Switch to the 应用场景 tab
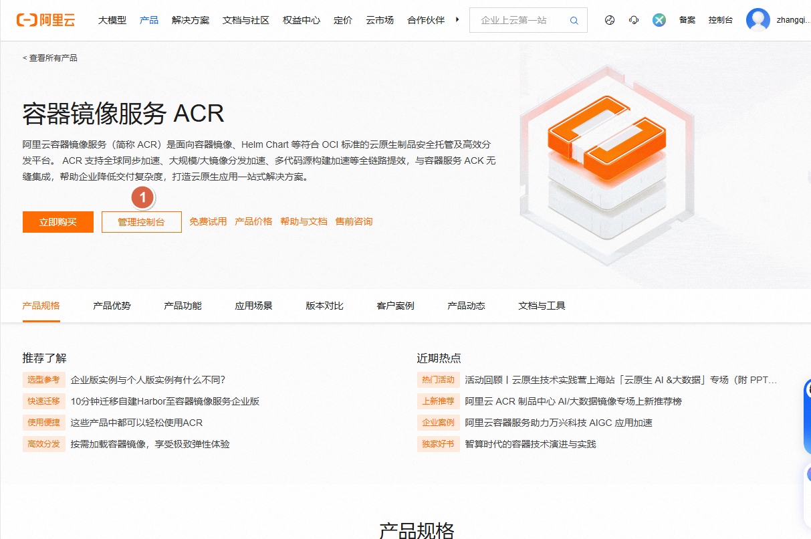The width and height of the screenshot is (811, 539). coord(254,306)
